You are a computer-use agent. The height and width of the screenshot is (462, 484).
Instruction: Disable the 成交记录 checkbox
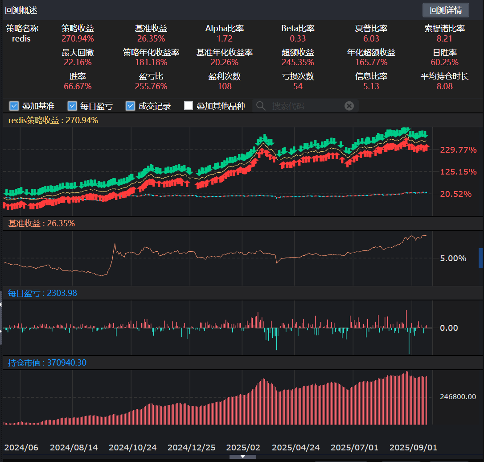click(x=131, y=106)
